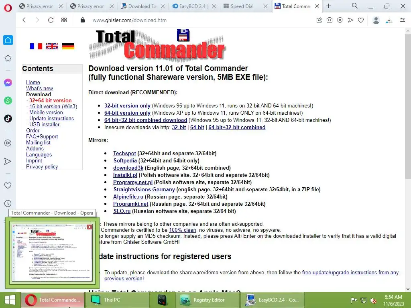Click the 64-bit version only download link
This screenshot has width=411, height=308.
127,113
